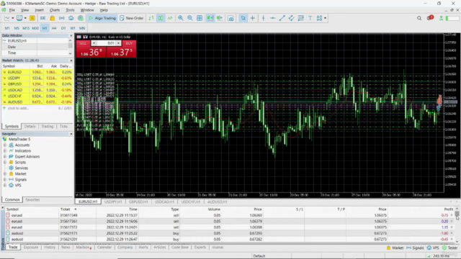Image resolution: width=461 pixels, height=259 pixels.
Task: Select M1 timeframe
Action: coord(7,28)
